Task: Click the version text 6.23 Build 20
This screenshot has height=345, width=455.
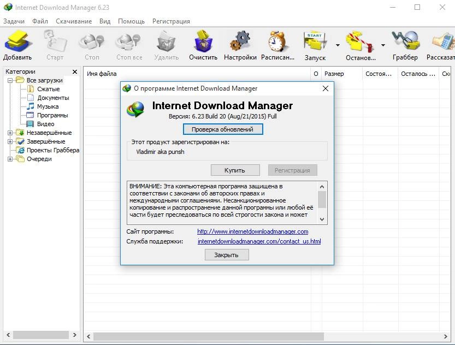Action: (223, 116)
